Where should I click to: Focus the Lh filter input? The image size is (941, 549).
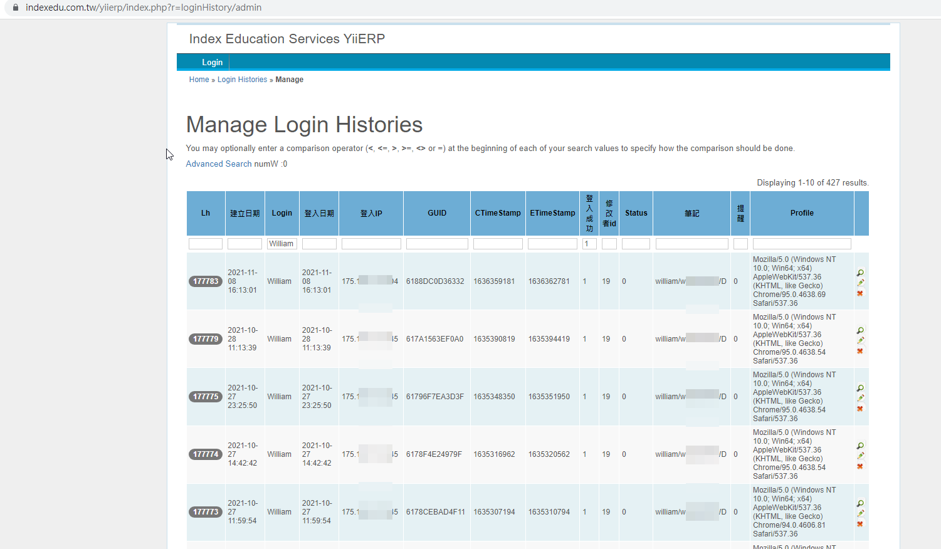tap(206, 244)
